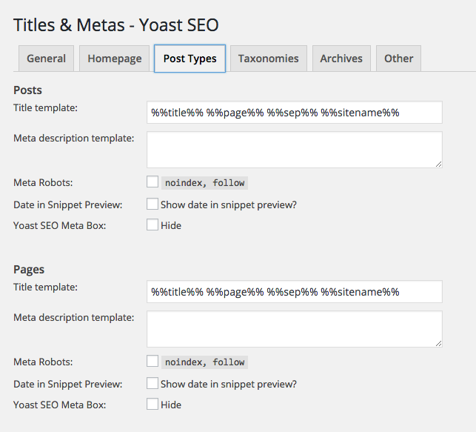Click the Posts description textarea resize handle

click(439, 165)
